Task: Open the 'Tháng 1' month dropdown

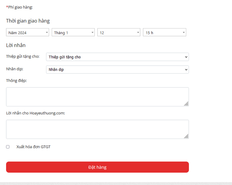Action: point(73,32)
